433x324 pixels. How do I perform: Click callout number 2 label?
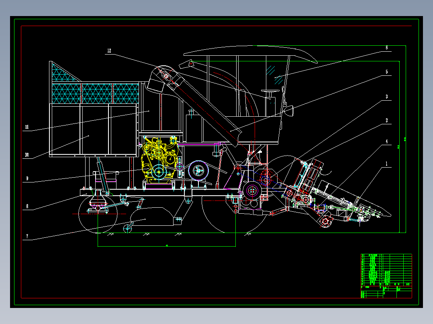(386, 120)
